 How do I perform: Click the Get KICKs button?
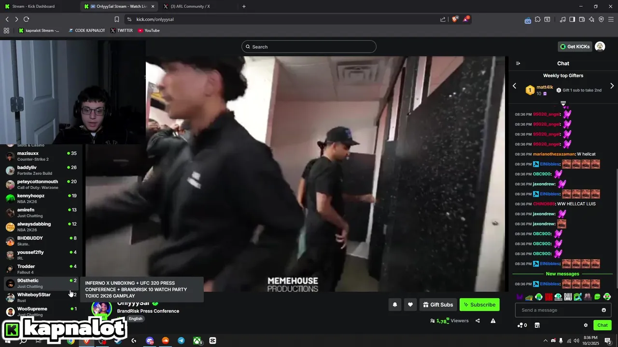click(x=575, y=47)
